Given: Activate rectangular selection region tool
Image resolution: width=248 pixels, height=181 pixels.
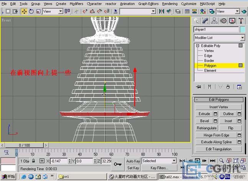Looking at the screenshot, I should point(8,12).
